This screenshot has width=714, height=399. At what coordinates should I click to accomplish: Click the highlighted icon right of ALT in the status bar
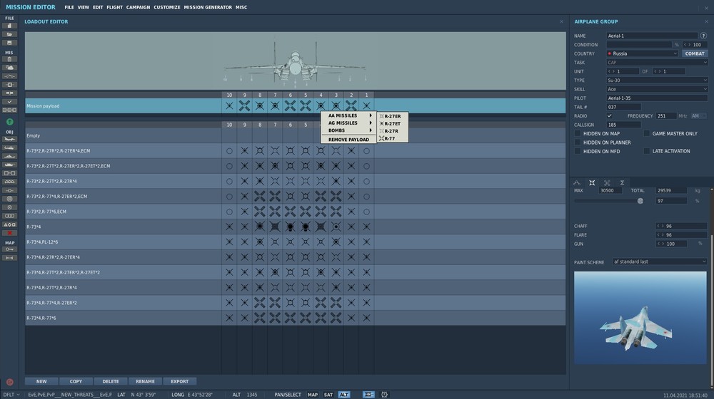point(368,395)
